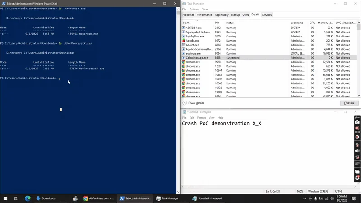Pause the recording using the red pause icon

point(357,137)
